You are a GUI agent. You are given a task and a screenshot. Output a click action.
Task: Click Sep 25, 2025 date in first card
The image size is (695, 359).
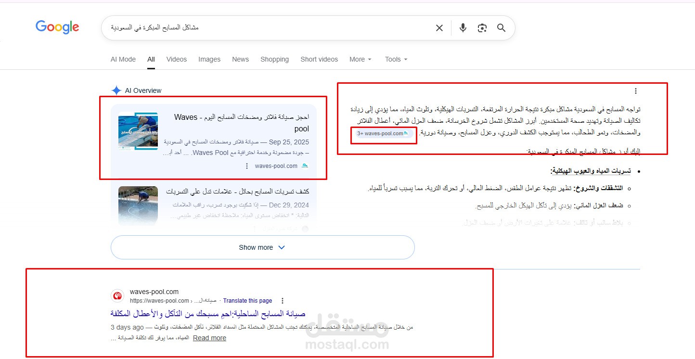click(x=289, y=142)
